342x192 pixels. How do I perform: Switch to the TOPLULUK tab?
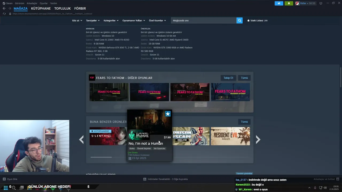(63, 9)
